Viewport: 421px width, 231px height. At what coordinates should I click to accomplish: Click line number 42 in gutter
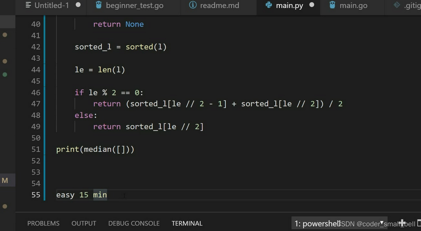tap(36, 47)
